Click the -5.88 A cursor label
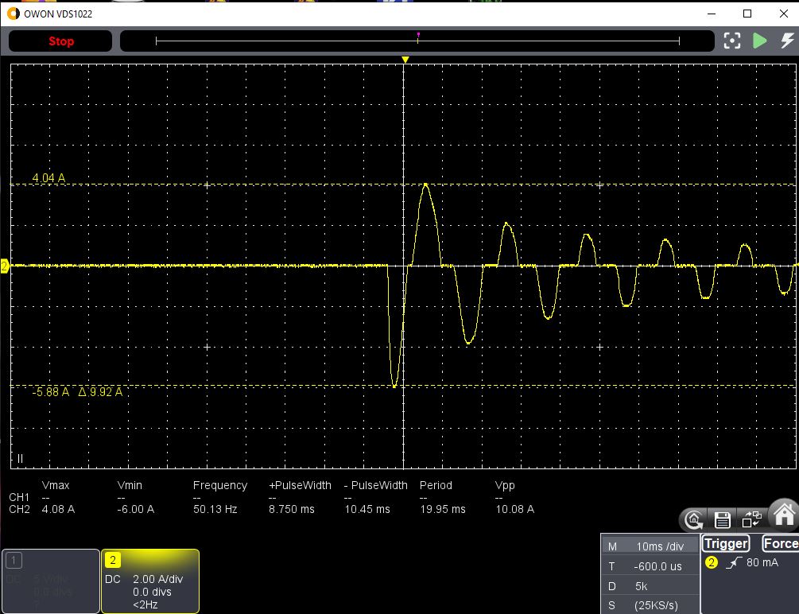This screenshot has width=799, height=614. coord(50,392)
